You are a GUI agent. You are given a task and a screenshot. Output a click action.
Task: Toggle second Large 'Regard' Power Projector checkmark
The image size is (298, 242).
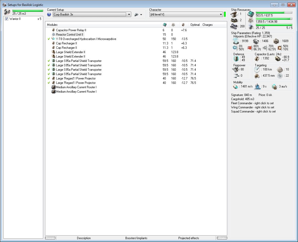pyautogui.click(x=49, y=83)
